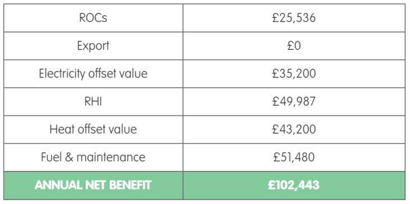
Task: Select the £102,443 total value
Action: click(294, 185)
